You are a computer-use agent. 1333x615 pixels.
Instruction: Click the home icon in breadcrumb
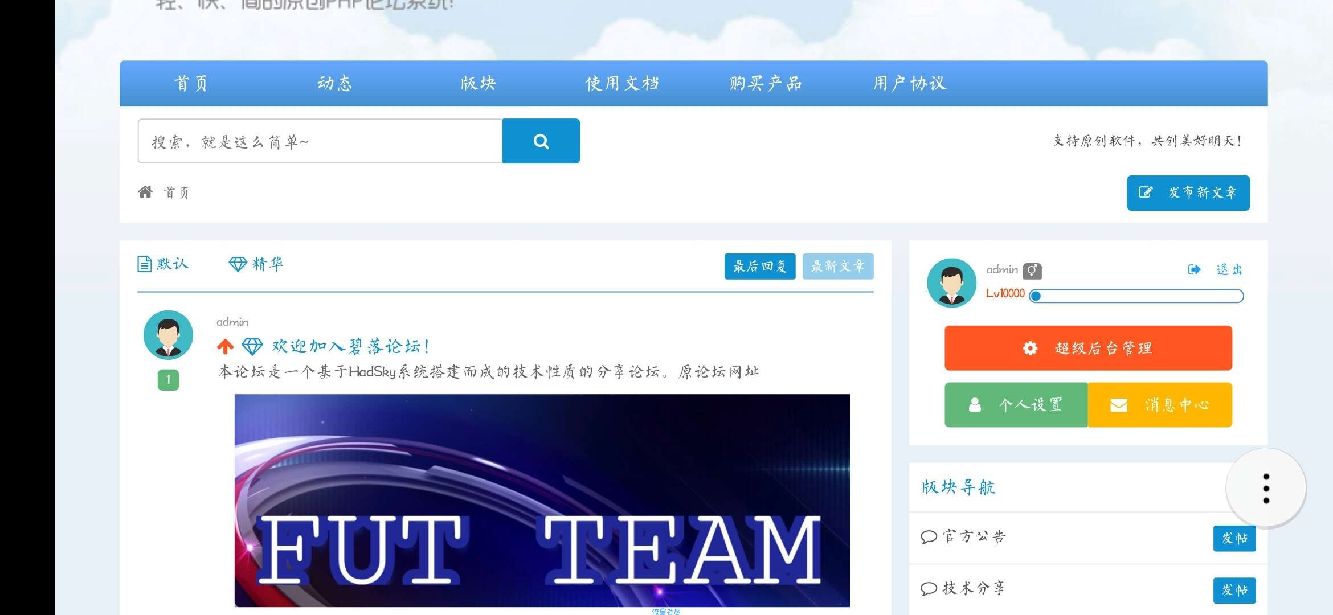[x=145, y=192]
